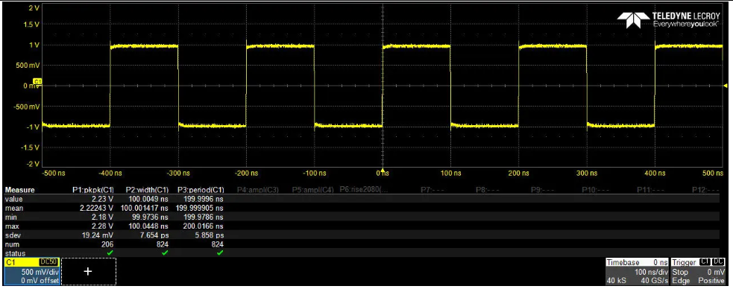
Task: Click the Positive slope text in Trigger box
Action: pos(711,281)
